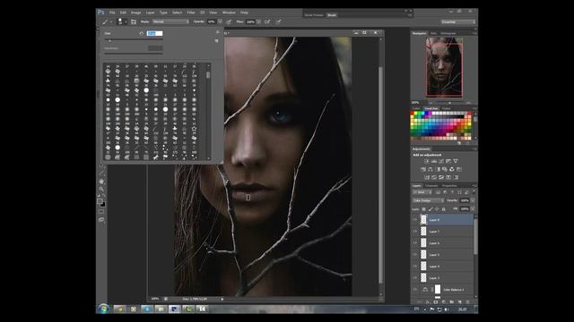This screenshot has width=574, height=322.
Task: Adjust the brush Hardness slider
Action: click(134, 54)
